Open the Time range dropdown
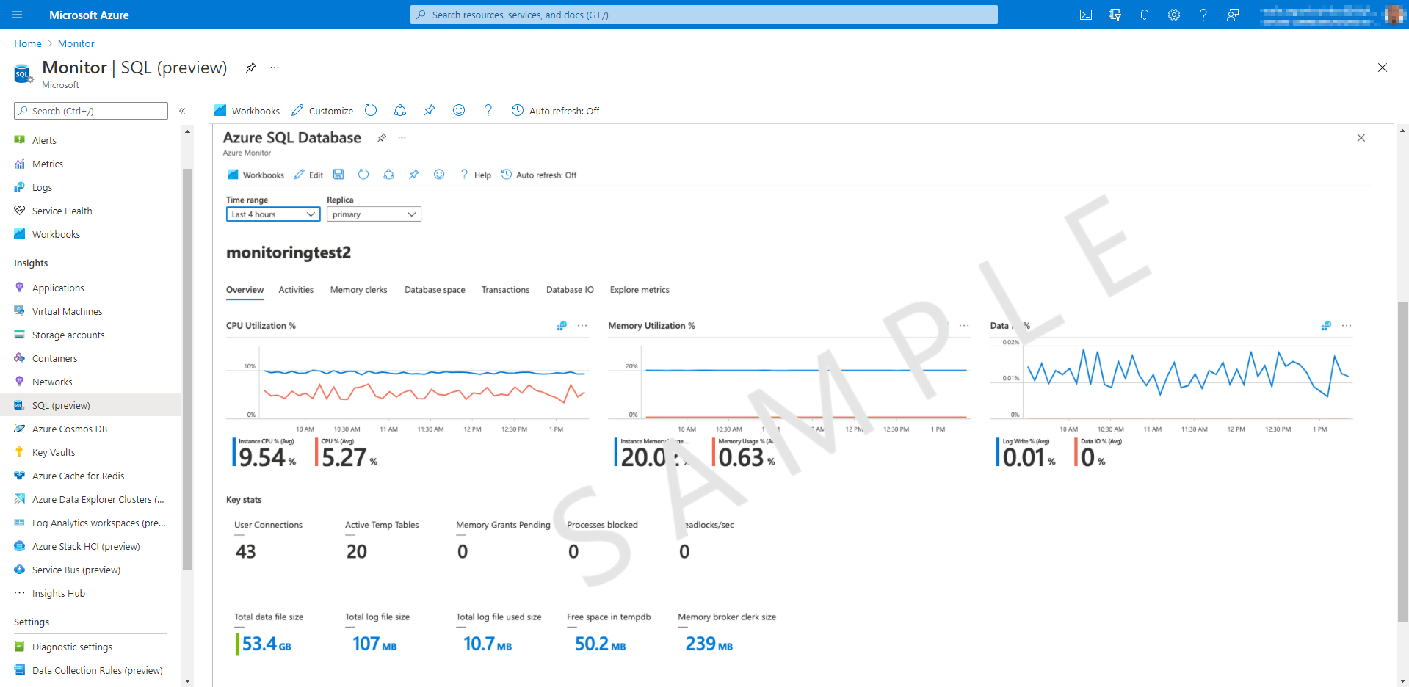Screen dimensions: 1409x687 tap(273, 214)
